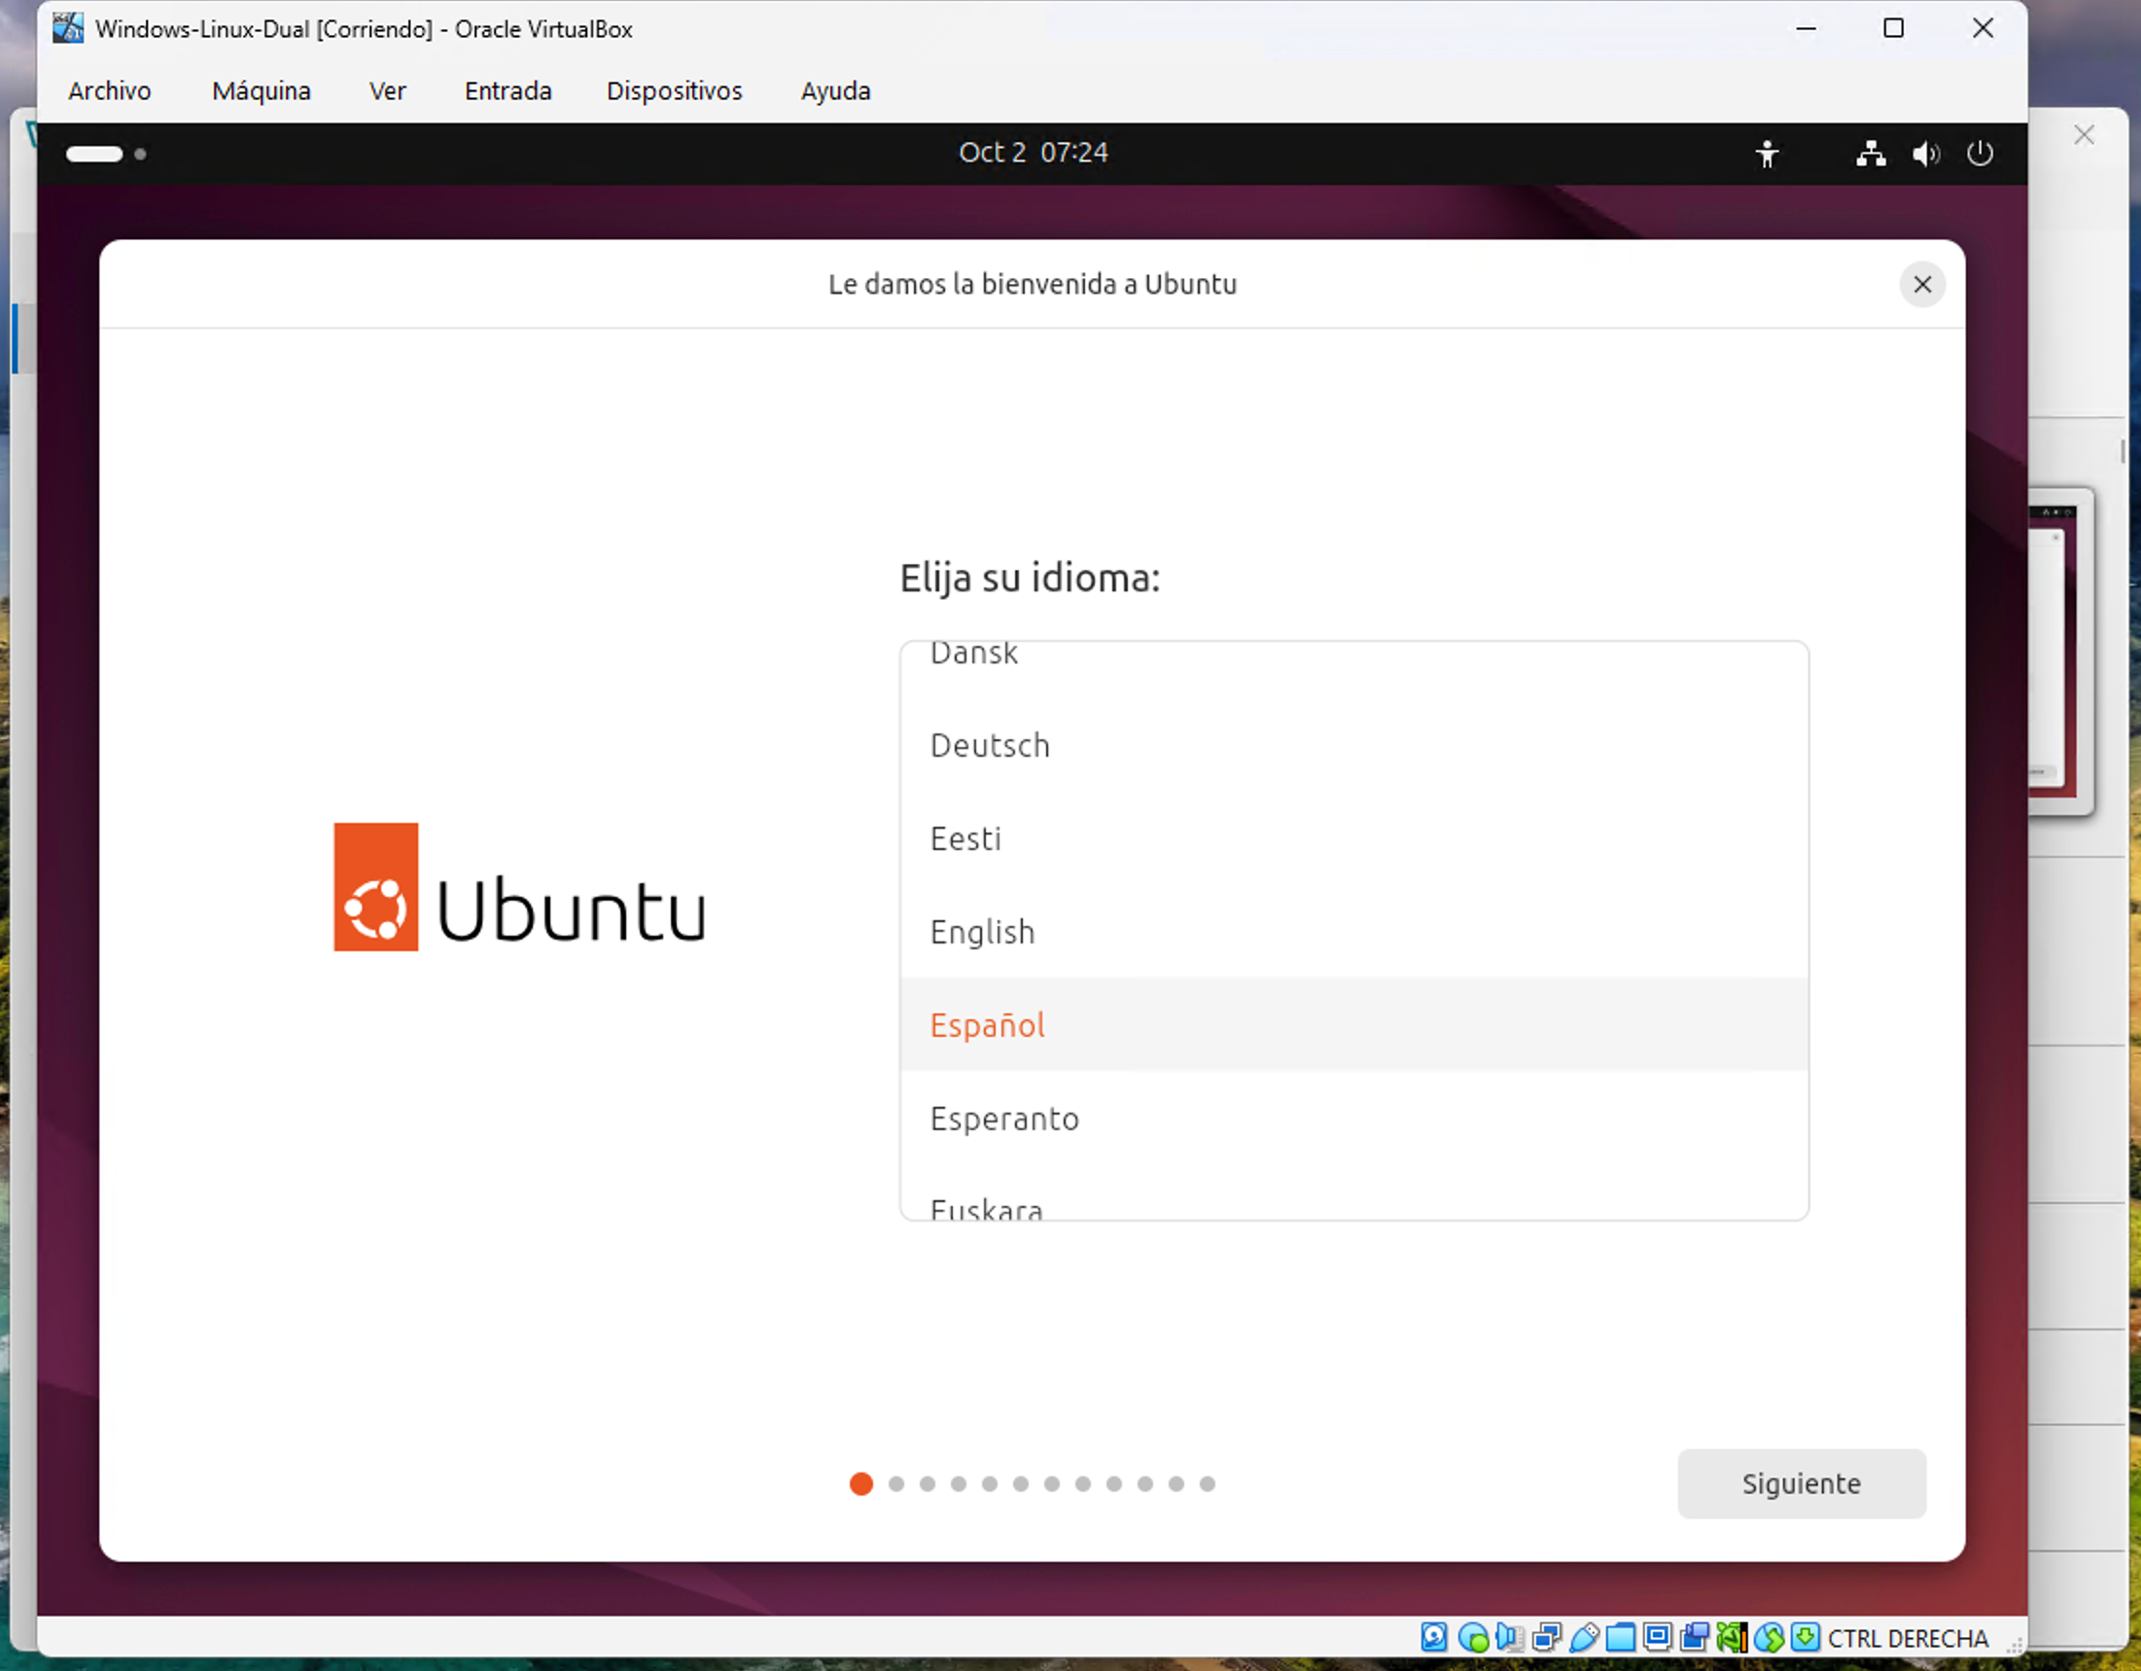
Task: Click the network adapters icon in VirtualBox status bar
Action: 1547,1638
